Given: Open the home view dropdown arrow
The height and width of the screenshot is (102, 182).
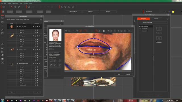Looking at the screenshot, I should click(75, 7).
